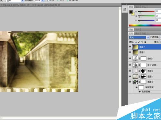Open the layer blend mode dropdown
Image resolution: width=161 pixels, height=120 pixels.
coord(139,37)
